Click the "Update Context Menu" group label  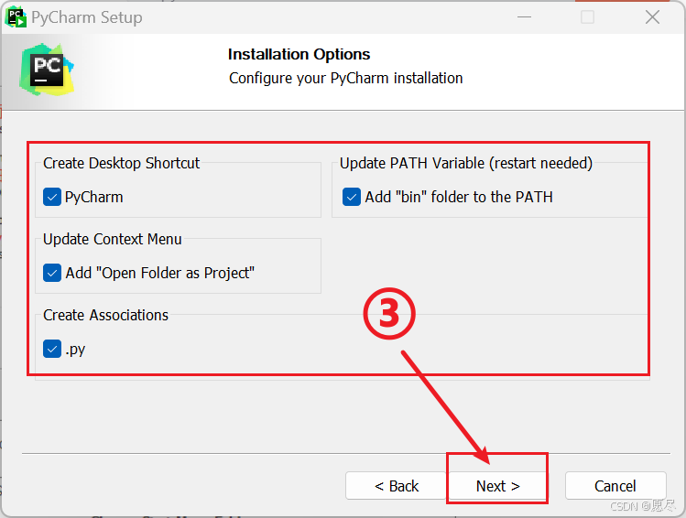113,239
